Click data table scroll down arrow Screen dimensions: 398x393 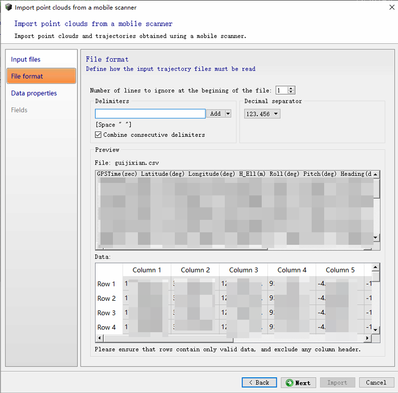click(x=376, y=330)
